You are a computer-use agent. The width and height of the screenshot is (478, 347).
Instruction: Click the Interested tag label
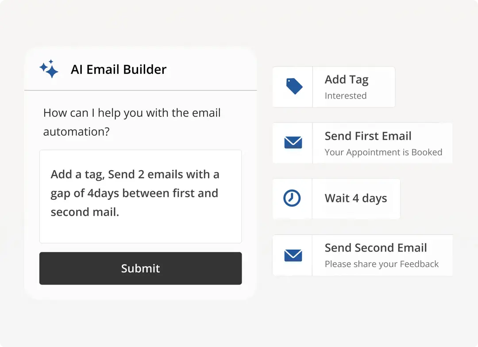[x=346, y=95]
